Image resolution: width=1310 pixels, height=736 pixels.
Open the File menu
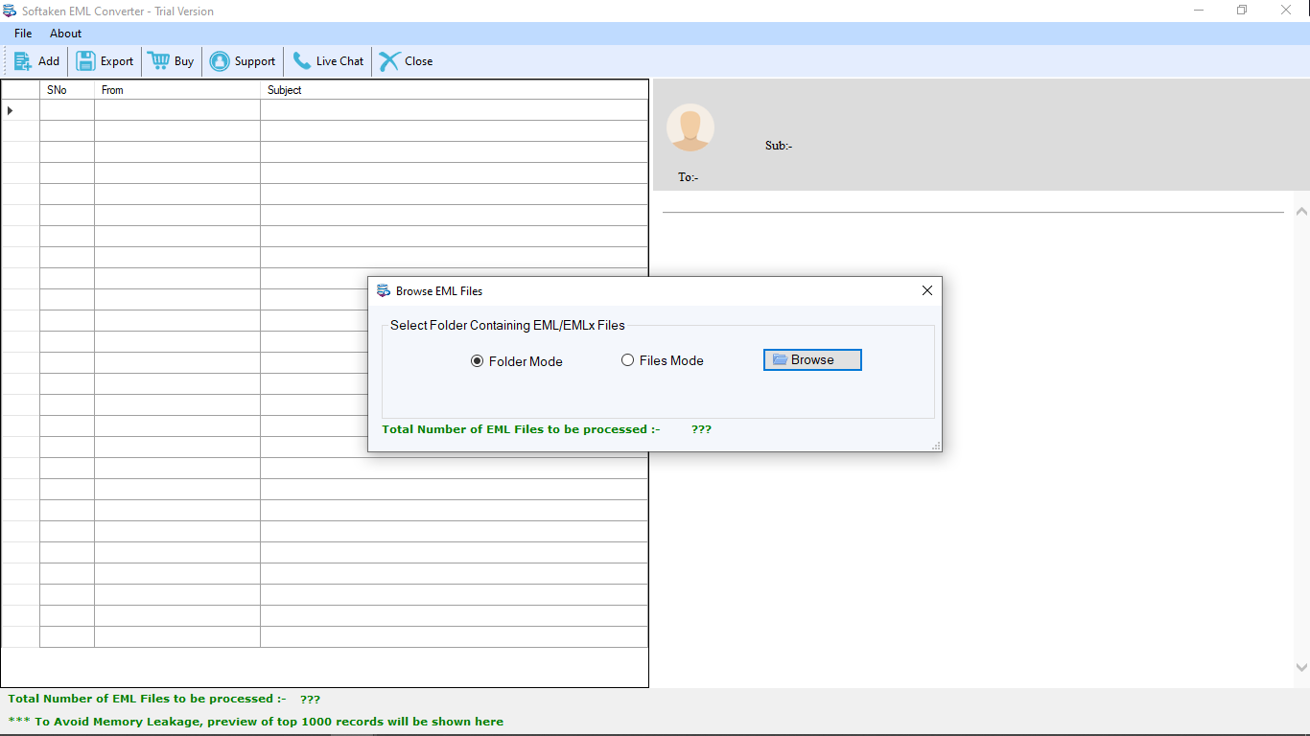[23, 34]
